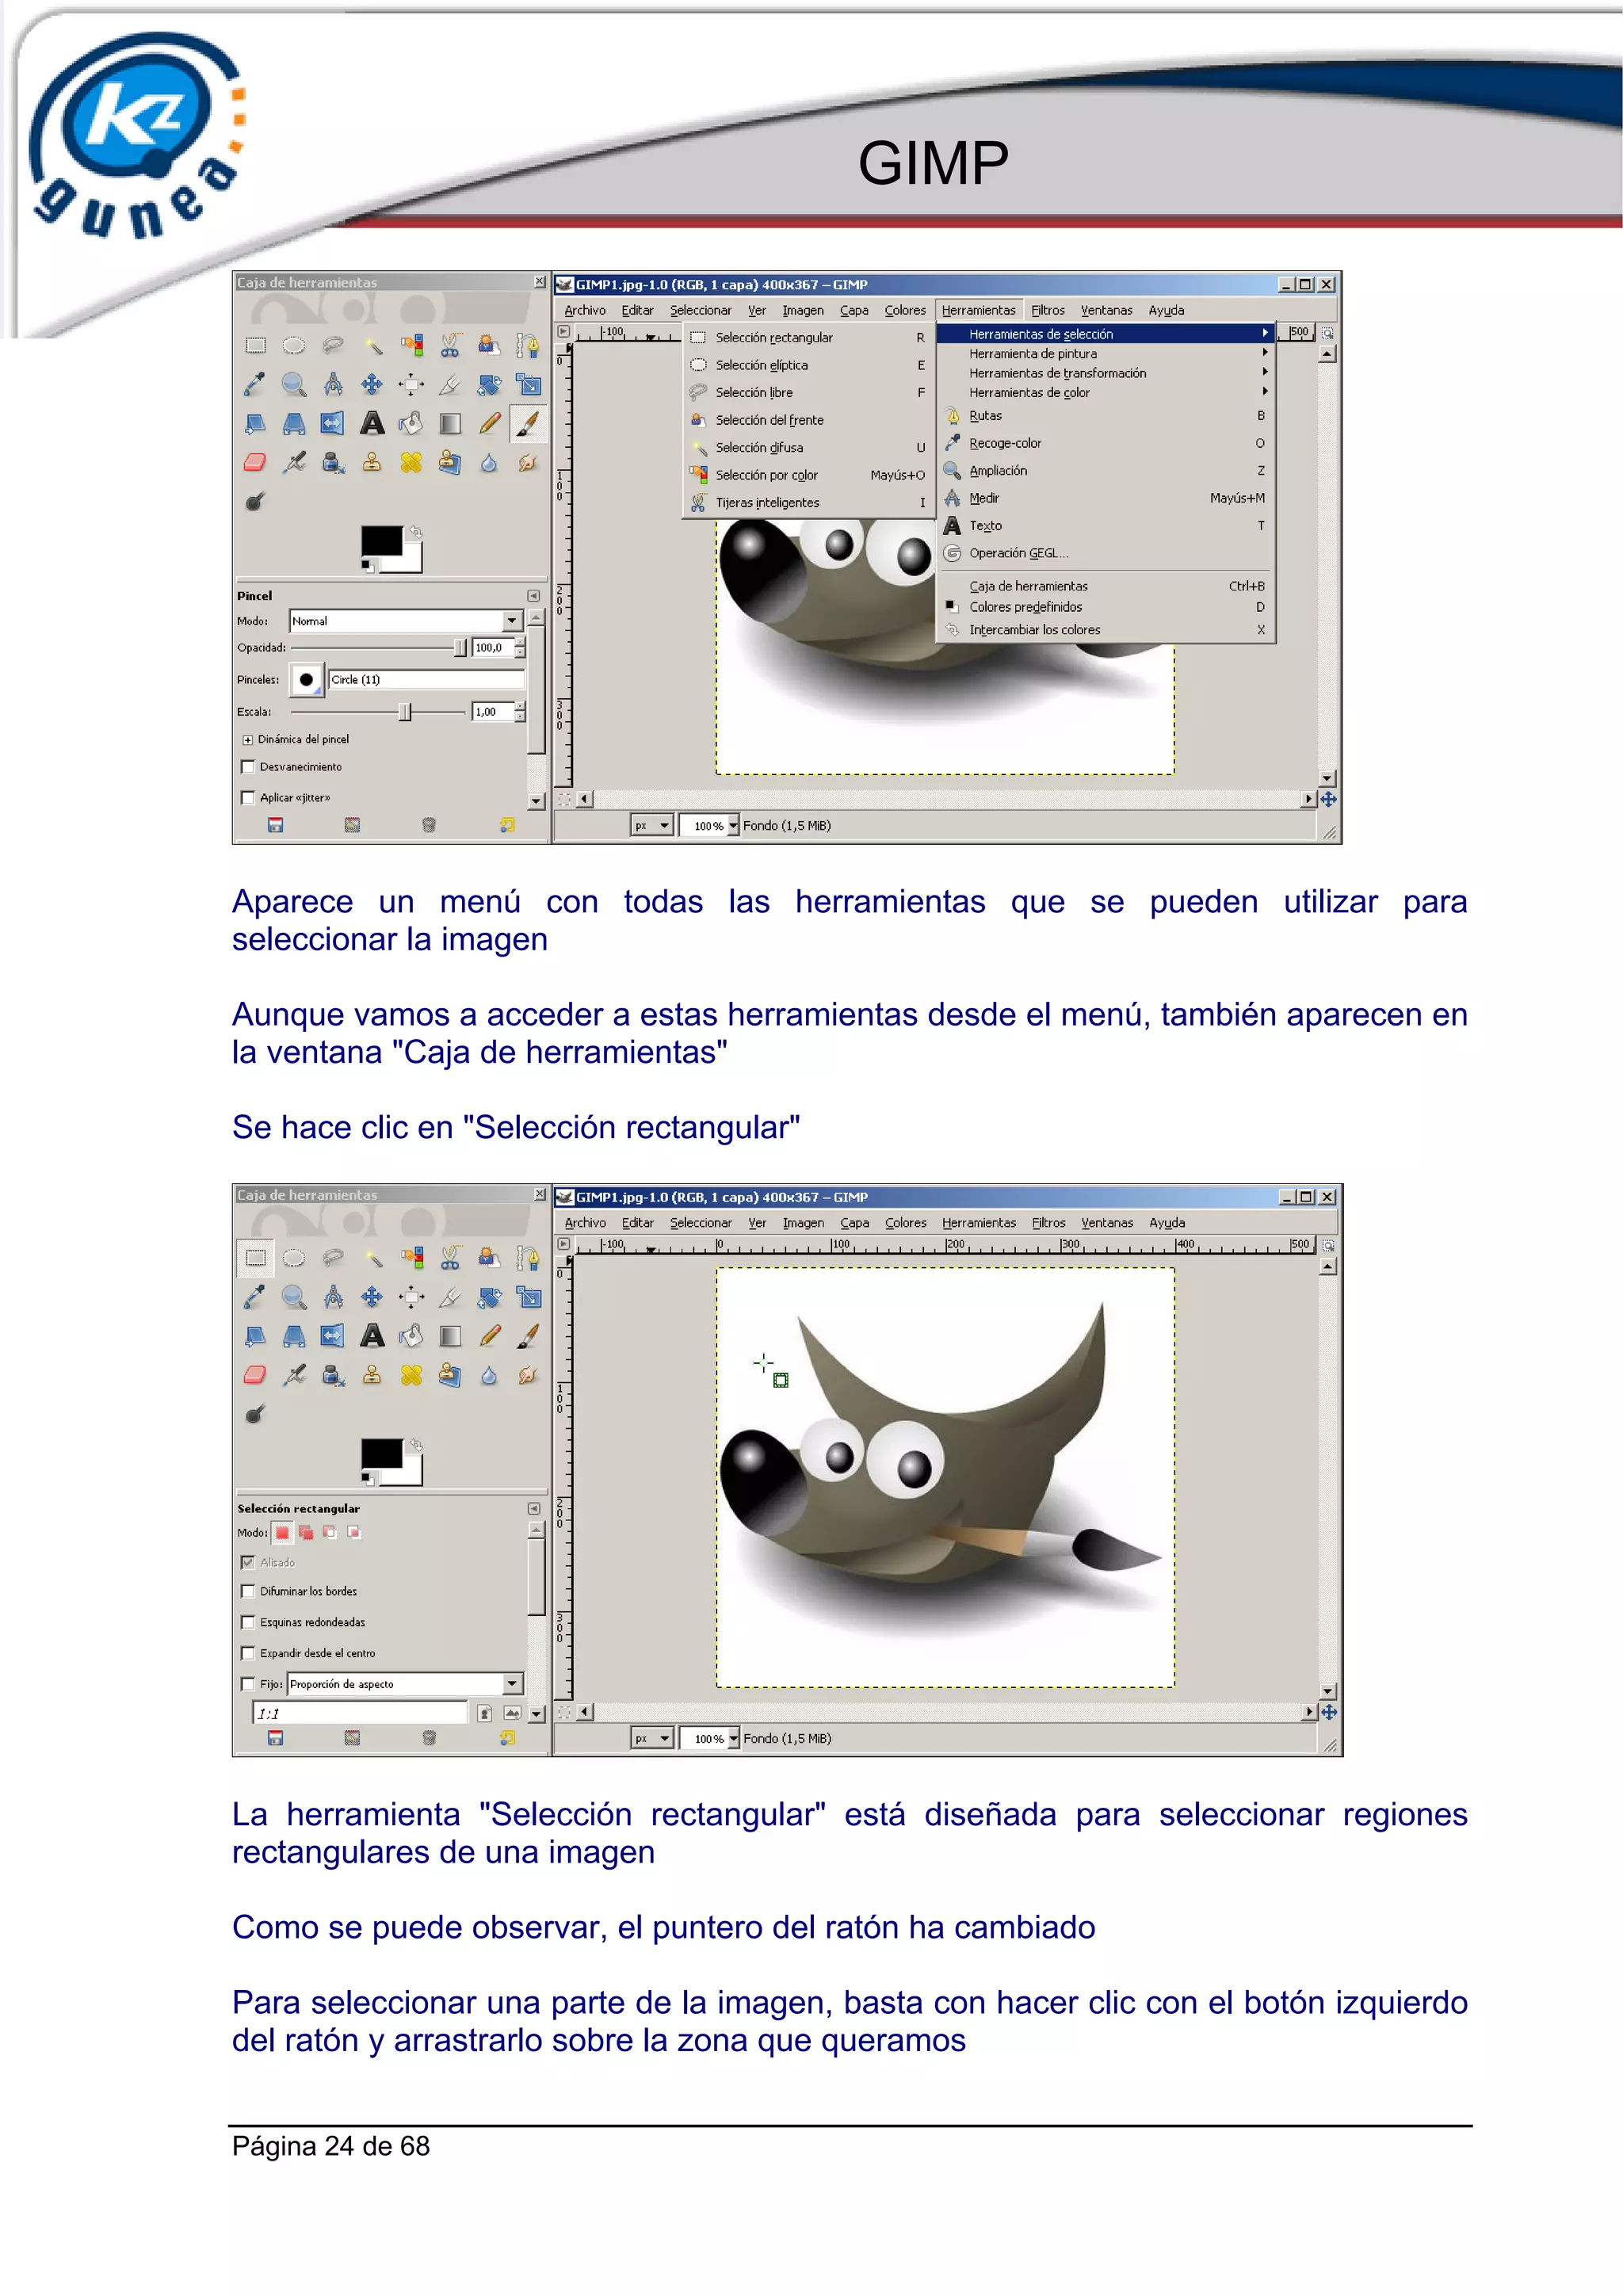Select Heal tool in upper toolbox
Viewport: 1623px width, 2296px height.
(411, 463)
